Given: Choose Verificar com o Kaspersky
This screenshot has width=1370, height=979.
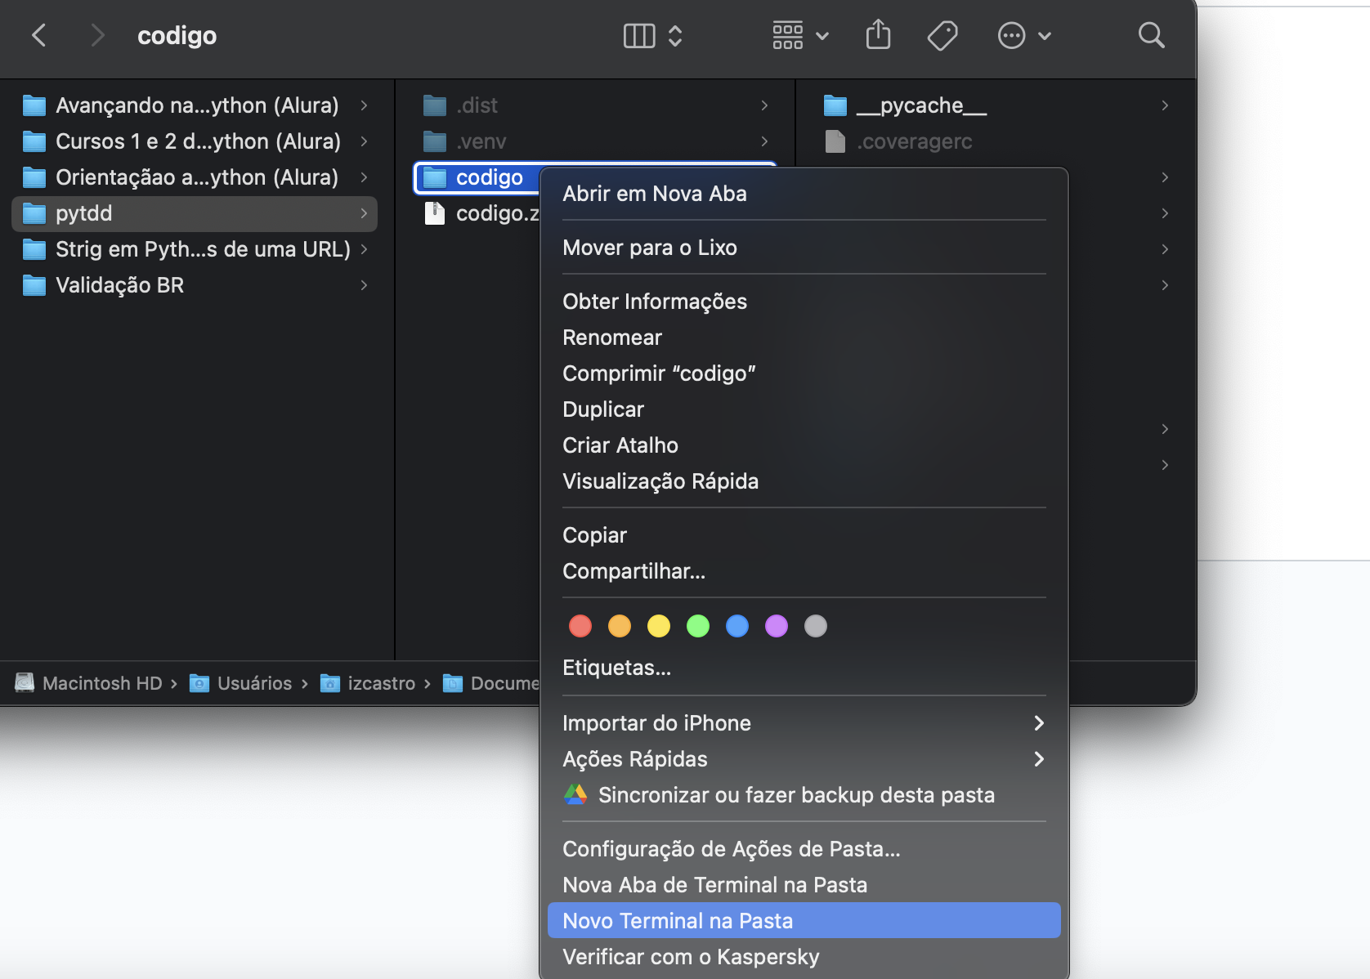Looking at the screenshot, I should click(804, 957).
